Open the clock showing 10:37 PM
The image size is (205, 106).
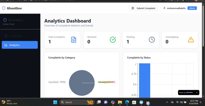point(194,102)
